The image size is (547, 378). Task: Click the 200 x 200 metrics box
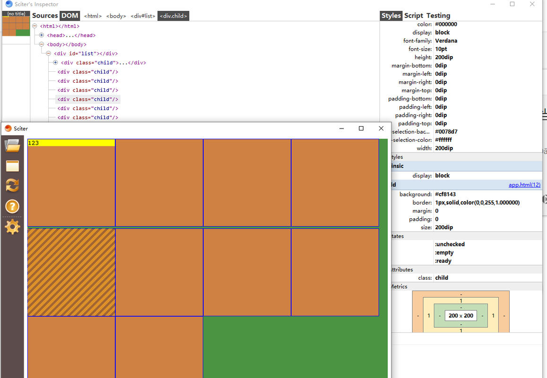(x=461, y=316)
